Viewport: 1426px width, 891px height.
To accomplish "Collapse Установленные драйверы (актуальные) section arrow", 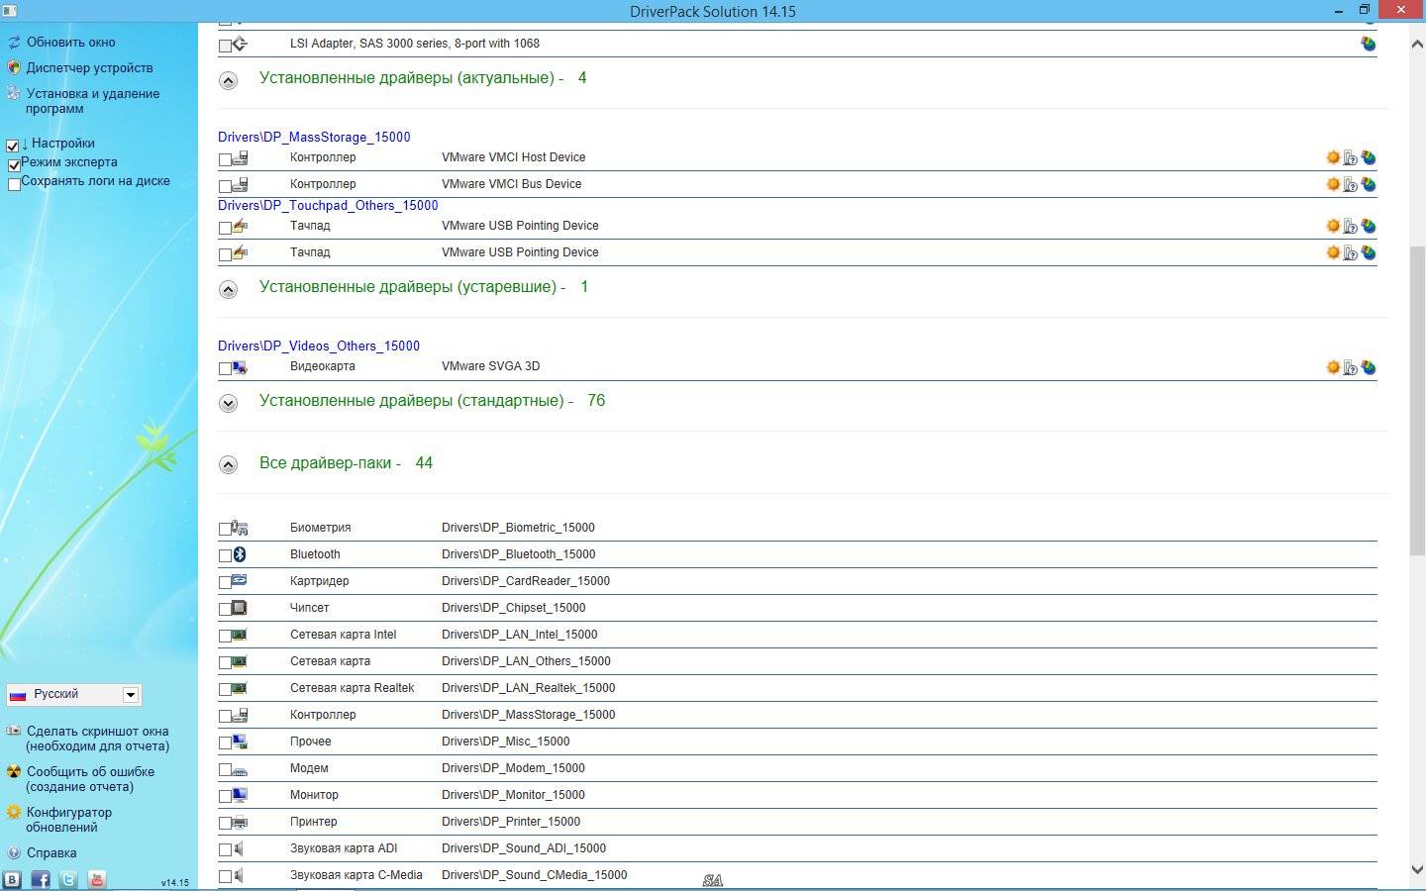I will [x=228, y=80].
